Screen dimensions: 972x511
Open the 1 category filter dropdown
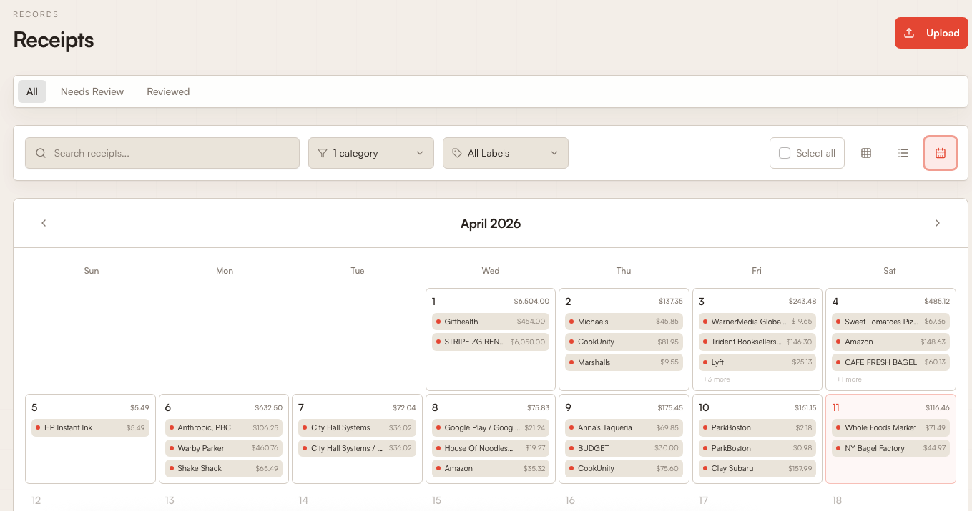[x=370, y=153]
